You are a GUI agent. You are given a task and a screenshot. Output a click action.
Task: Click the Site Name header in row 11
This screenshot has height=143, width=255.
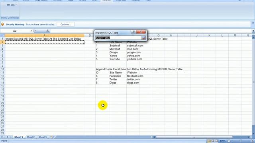point(118,73)
